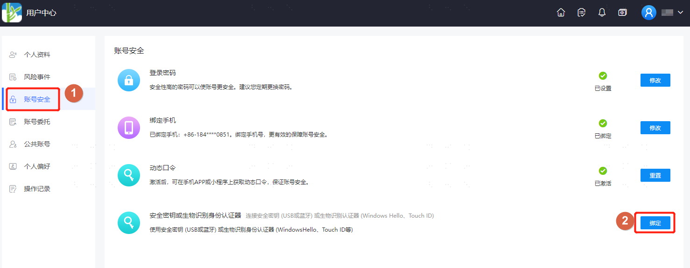Open notifications bell icon
This screenshot has width=690, height=268.
[x=602, y=13]
